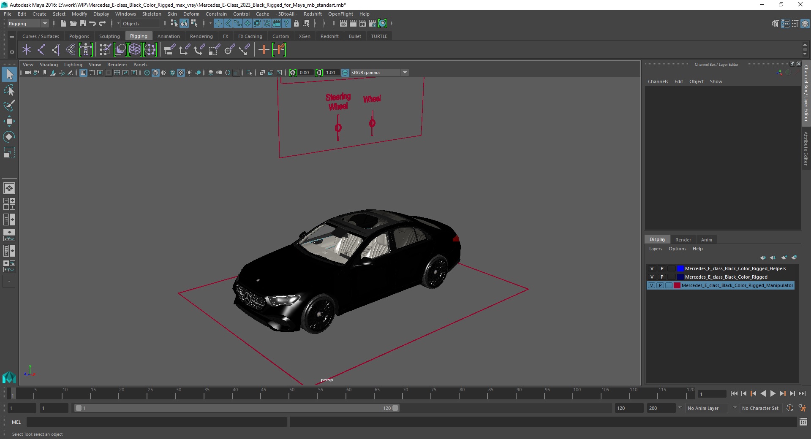Image resolution: width=811 pixels, height=439 pixels.
Task: Open the shelf options menu button
Action: click(12, 52)
